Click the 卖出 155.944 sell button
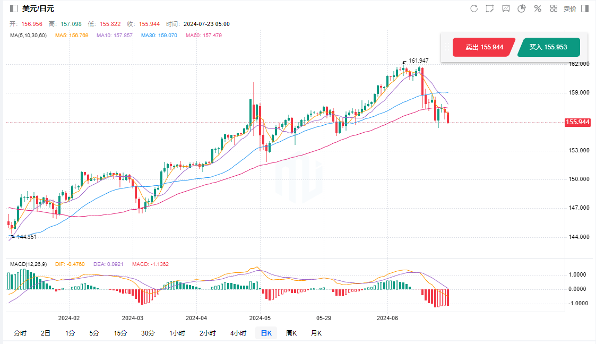 pos(483,47)
